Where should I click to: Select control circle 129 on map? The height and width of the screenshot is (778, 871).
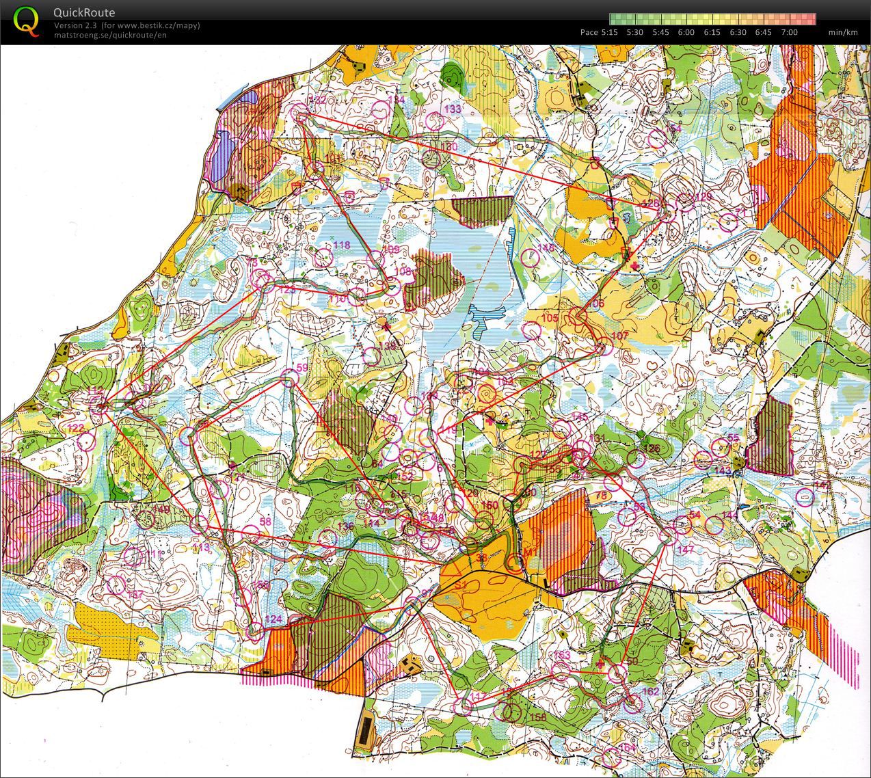coord(685,202)
